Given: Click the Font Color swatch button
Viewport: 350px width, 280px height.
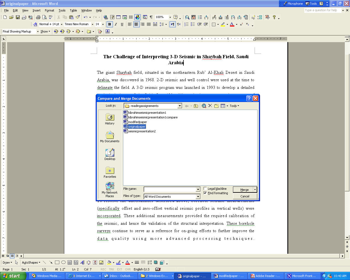Looking at the screenshot, I should click(x=232, y=24).
